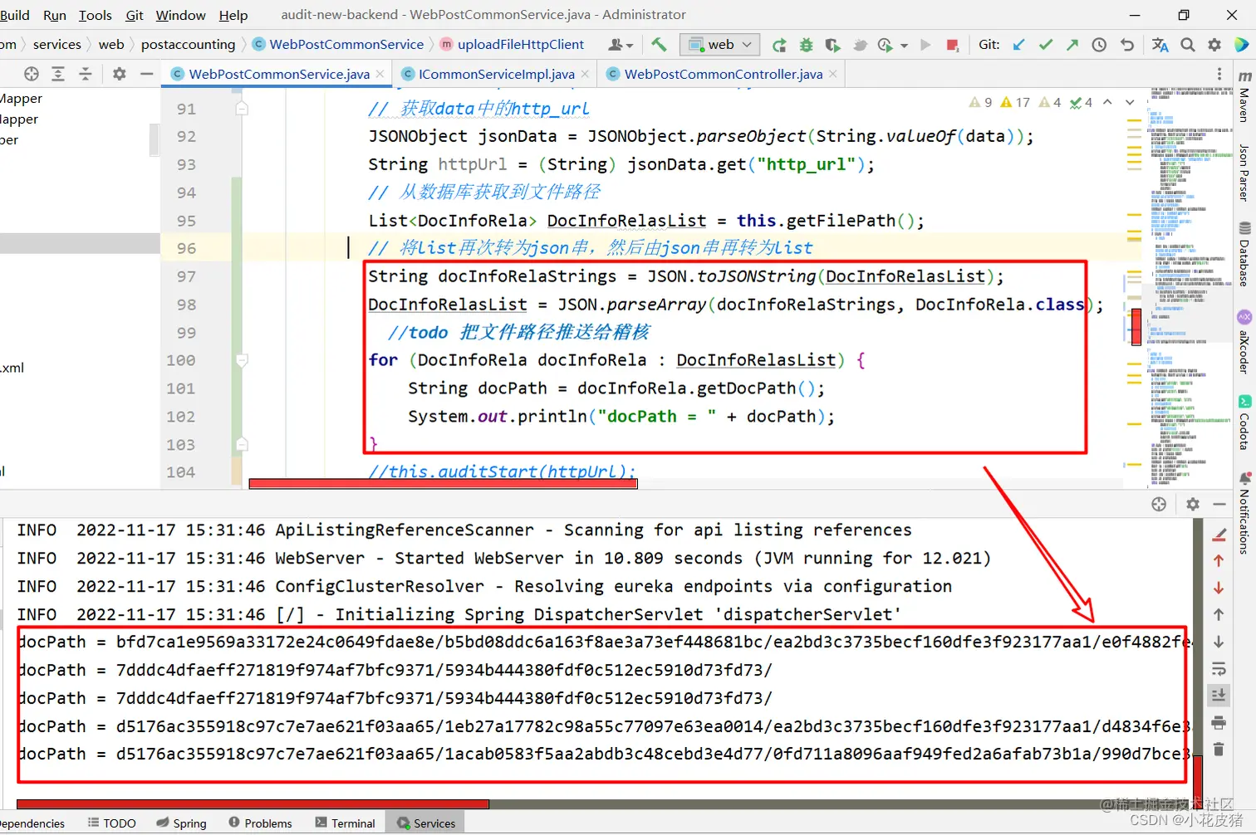This screenshot has width=1256, height=835.
Task: Open the translate icon in toolbar
Action: pos(1160,45)
